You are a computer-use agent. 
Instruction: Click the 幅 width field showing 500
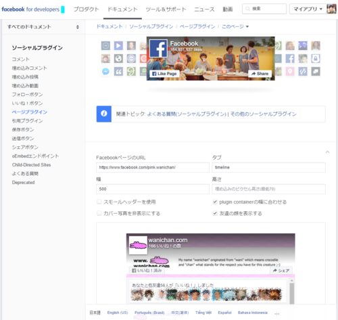pos(153,189)
